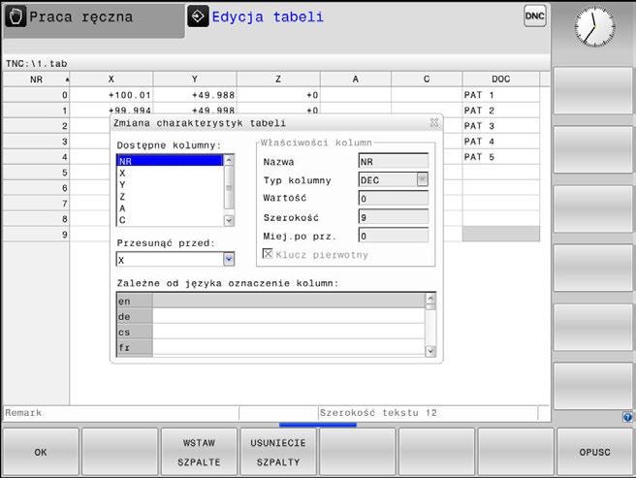The image size is (636, 478).
Task: Click the Edycja tabeli mode icon
Action: (x=198, y=16)
